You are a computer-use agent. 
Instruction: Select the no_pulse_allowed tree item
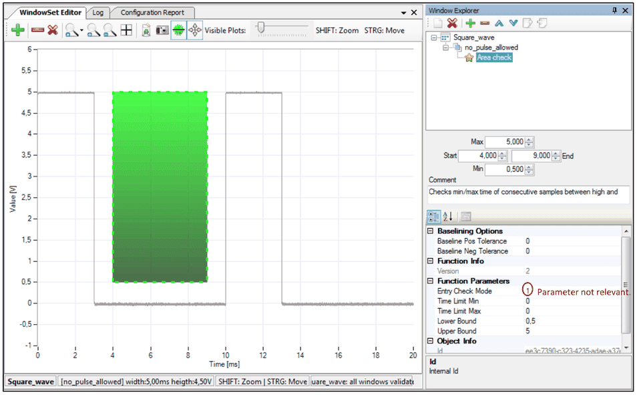pos(491,47)
